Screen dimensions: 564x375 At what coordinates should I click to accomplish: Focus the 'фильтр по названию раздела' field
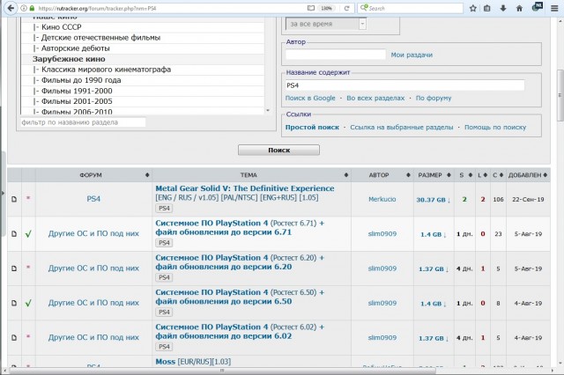pyautogui.click(x=83, y=122)
